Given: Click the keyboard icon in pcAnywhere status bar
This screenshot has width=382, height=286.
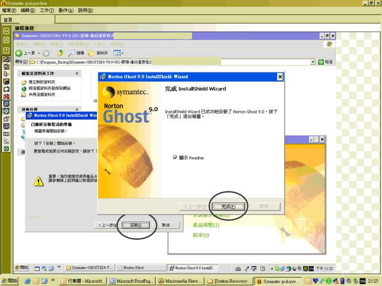Looking at the screenshot, I should (238, 269).
